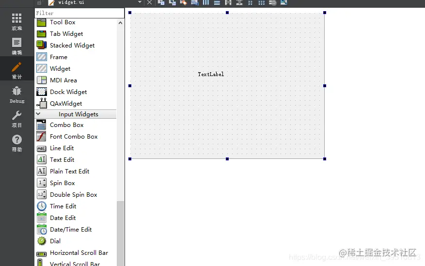
Task: Select the Line Edit icon
Action: 42,148
